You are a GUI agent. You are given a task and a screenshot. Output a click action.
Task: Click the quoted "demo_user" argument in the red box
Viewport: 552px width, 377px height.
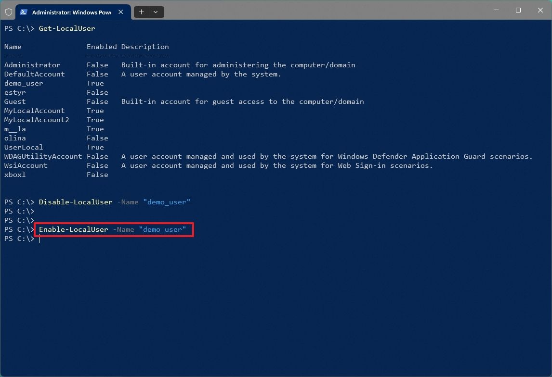pyautogui.click(x=164, y=229)
